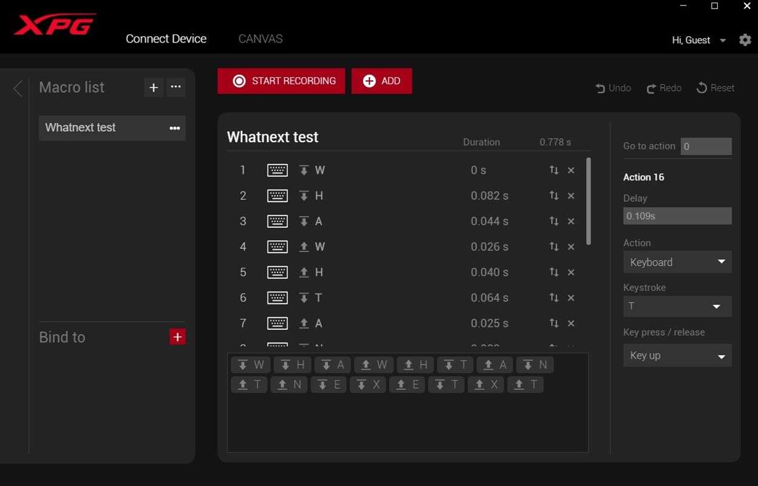758x486 pixels.
Task: Open the settings gear
Action: tap(745, 39)
